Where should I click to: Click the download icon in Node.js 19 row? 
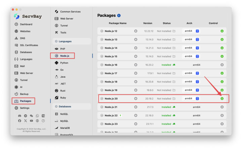coord(222,90)
